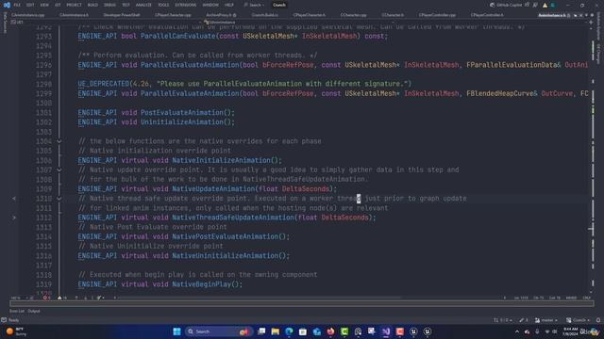
Task: Click the weather widget on taskbar
Action: pos(16,331)
